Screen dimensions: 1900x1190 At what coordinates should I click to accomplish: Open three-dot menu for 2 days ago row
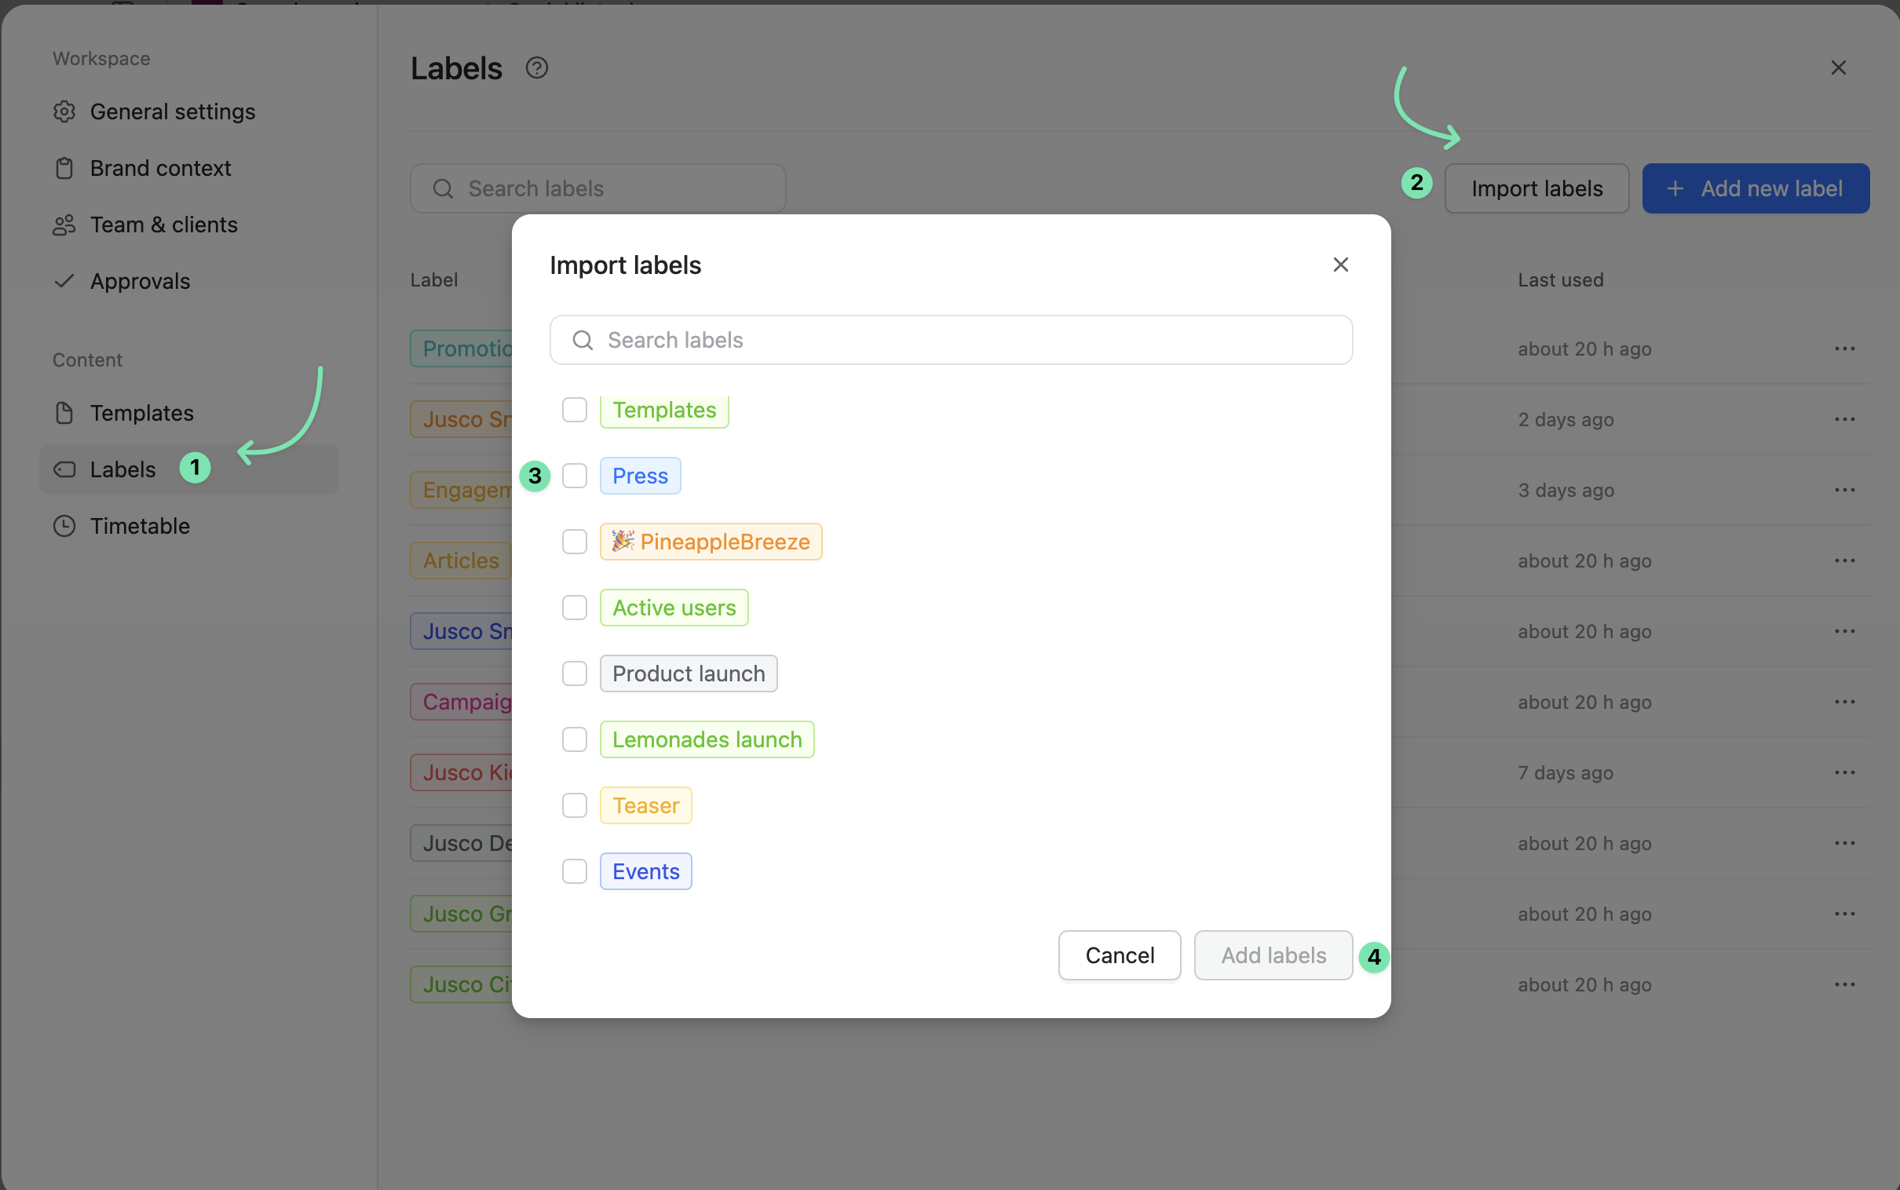click(x=1845, y=418)
